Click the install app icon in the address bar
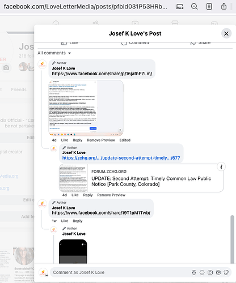The width and height of the screenshot is (236, 283). pos(180,7)
